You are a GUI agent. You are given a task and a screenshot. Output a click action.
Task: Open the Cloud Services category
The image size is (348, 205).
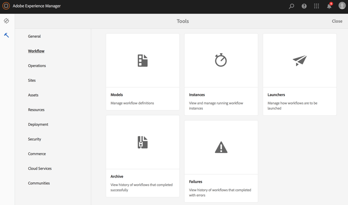point(40,168)
